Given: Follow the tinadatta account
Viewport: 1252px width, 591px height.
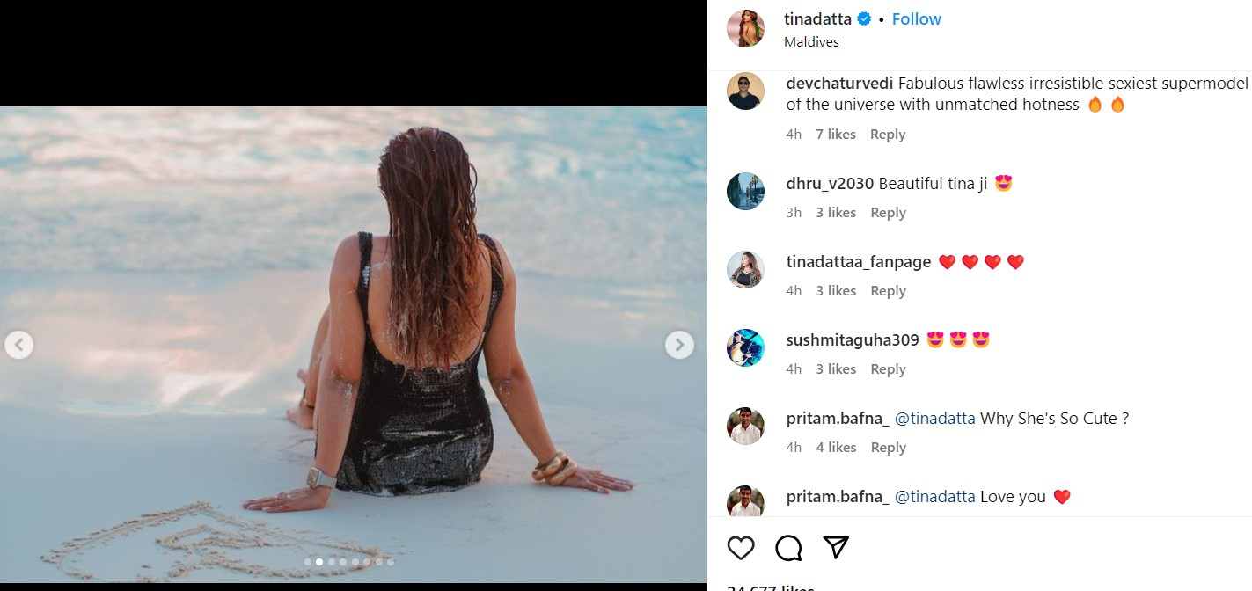Looking at the screenshot, I should [916, 19].
